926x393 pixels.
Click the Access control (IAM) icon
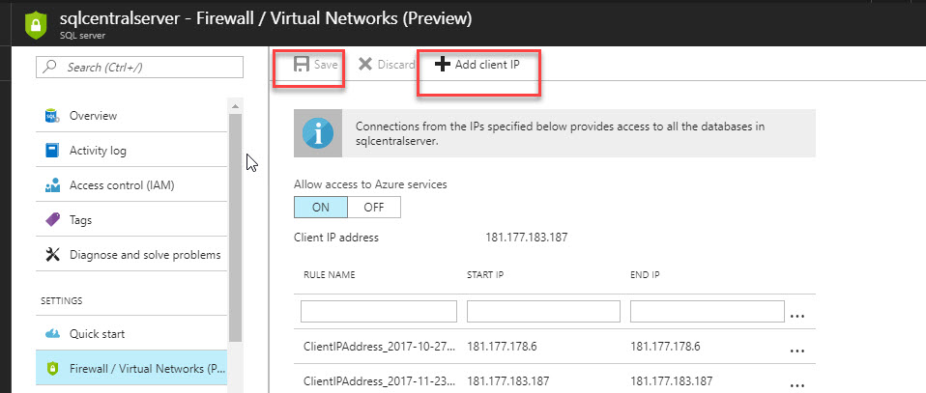pyautogui.click(x=53, y=185)
